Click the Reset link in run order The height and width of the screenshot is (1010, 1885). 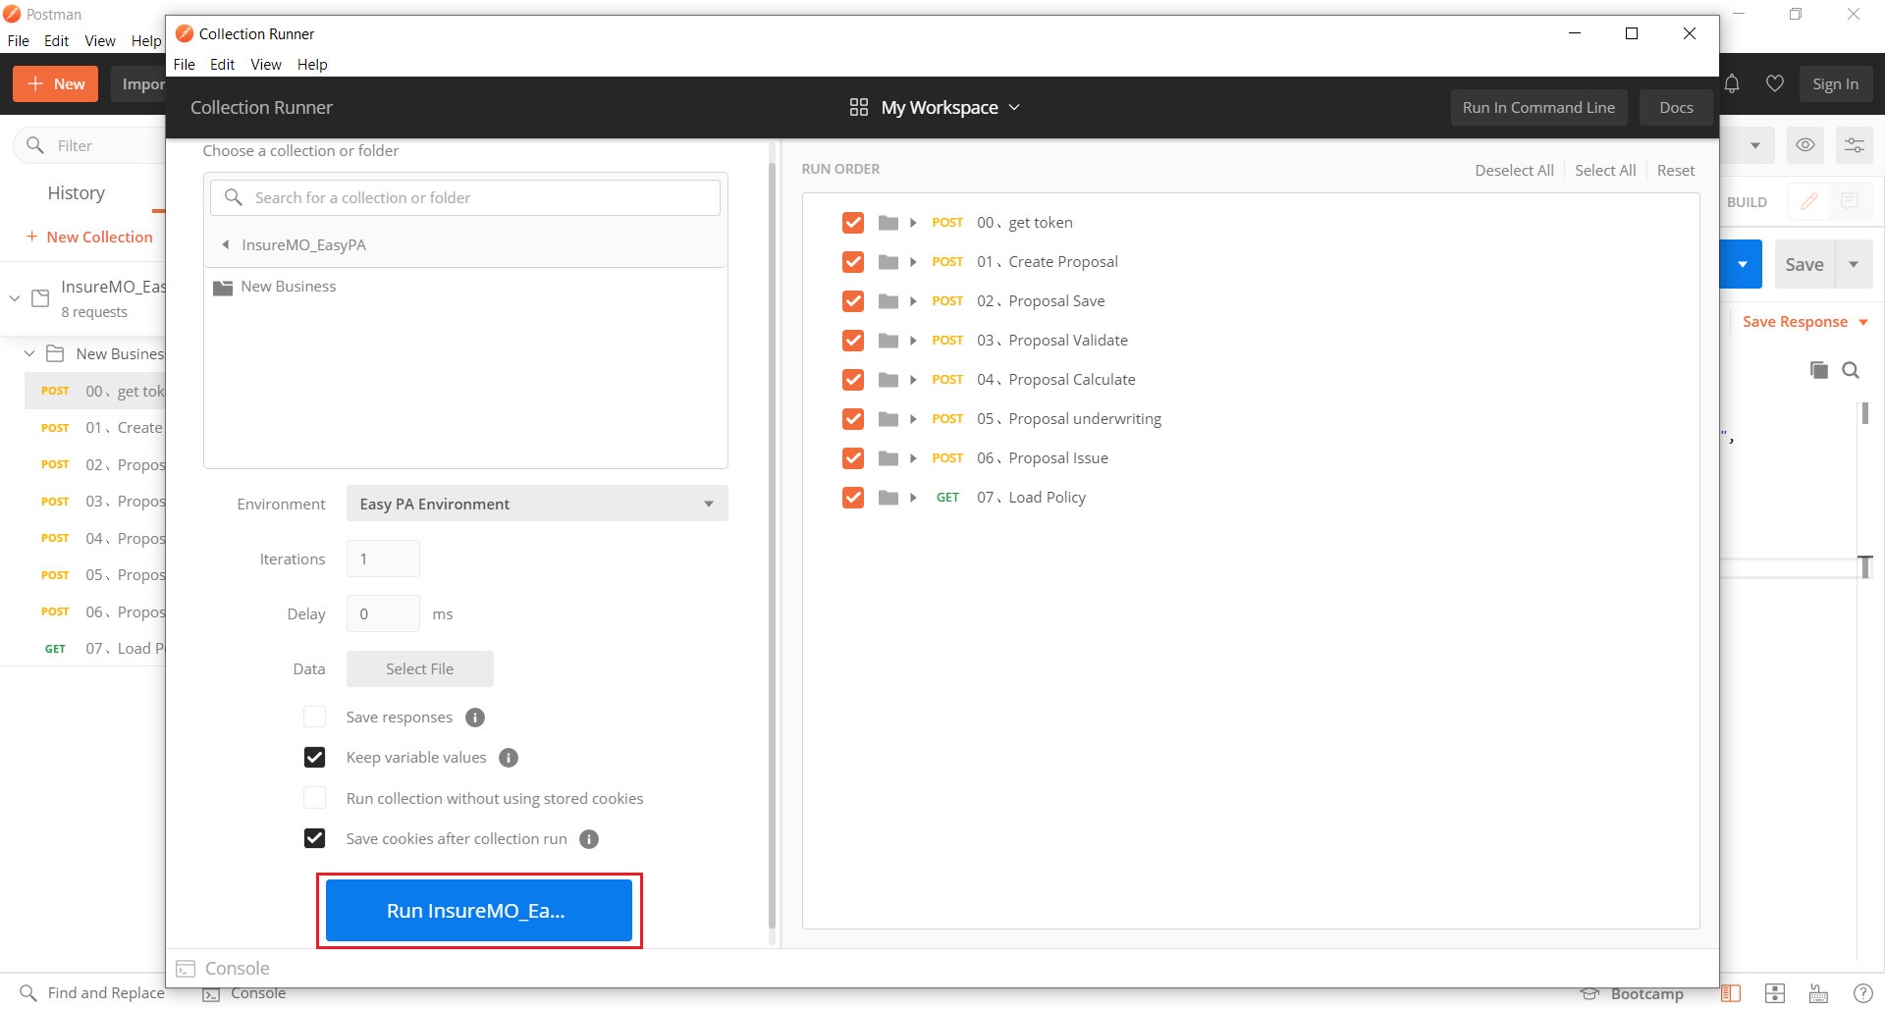(1676, 170)
